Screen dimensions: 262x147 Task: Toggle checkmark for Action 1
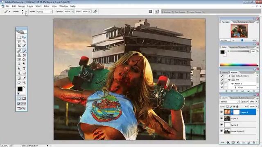pos(221,84)
